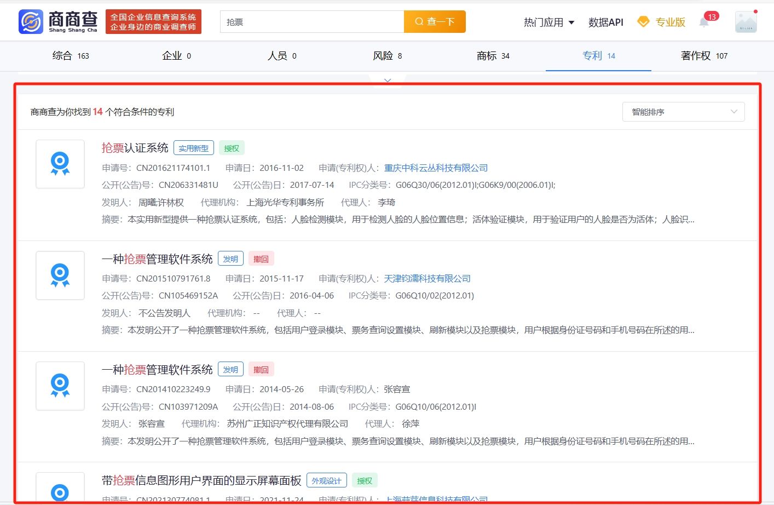Viewport: 774px width, 505px height.
Task: Open the 专业版 link
Action: (x=670, y=22)
